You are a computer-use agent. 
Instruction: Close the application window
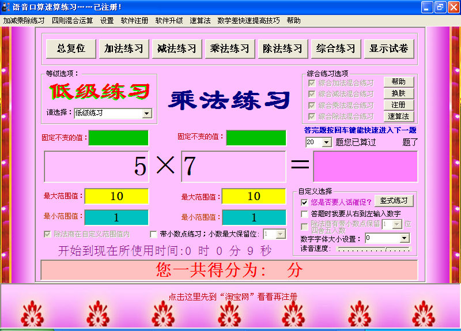click(x=454, y=7)
